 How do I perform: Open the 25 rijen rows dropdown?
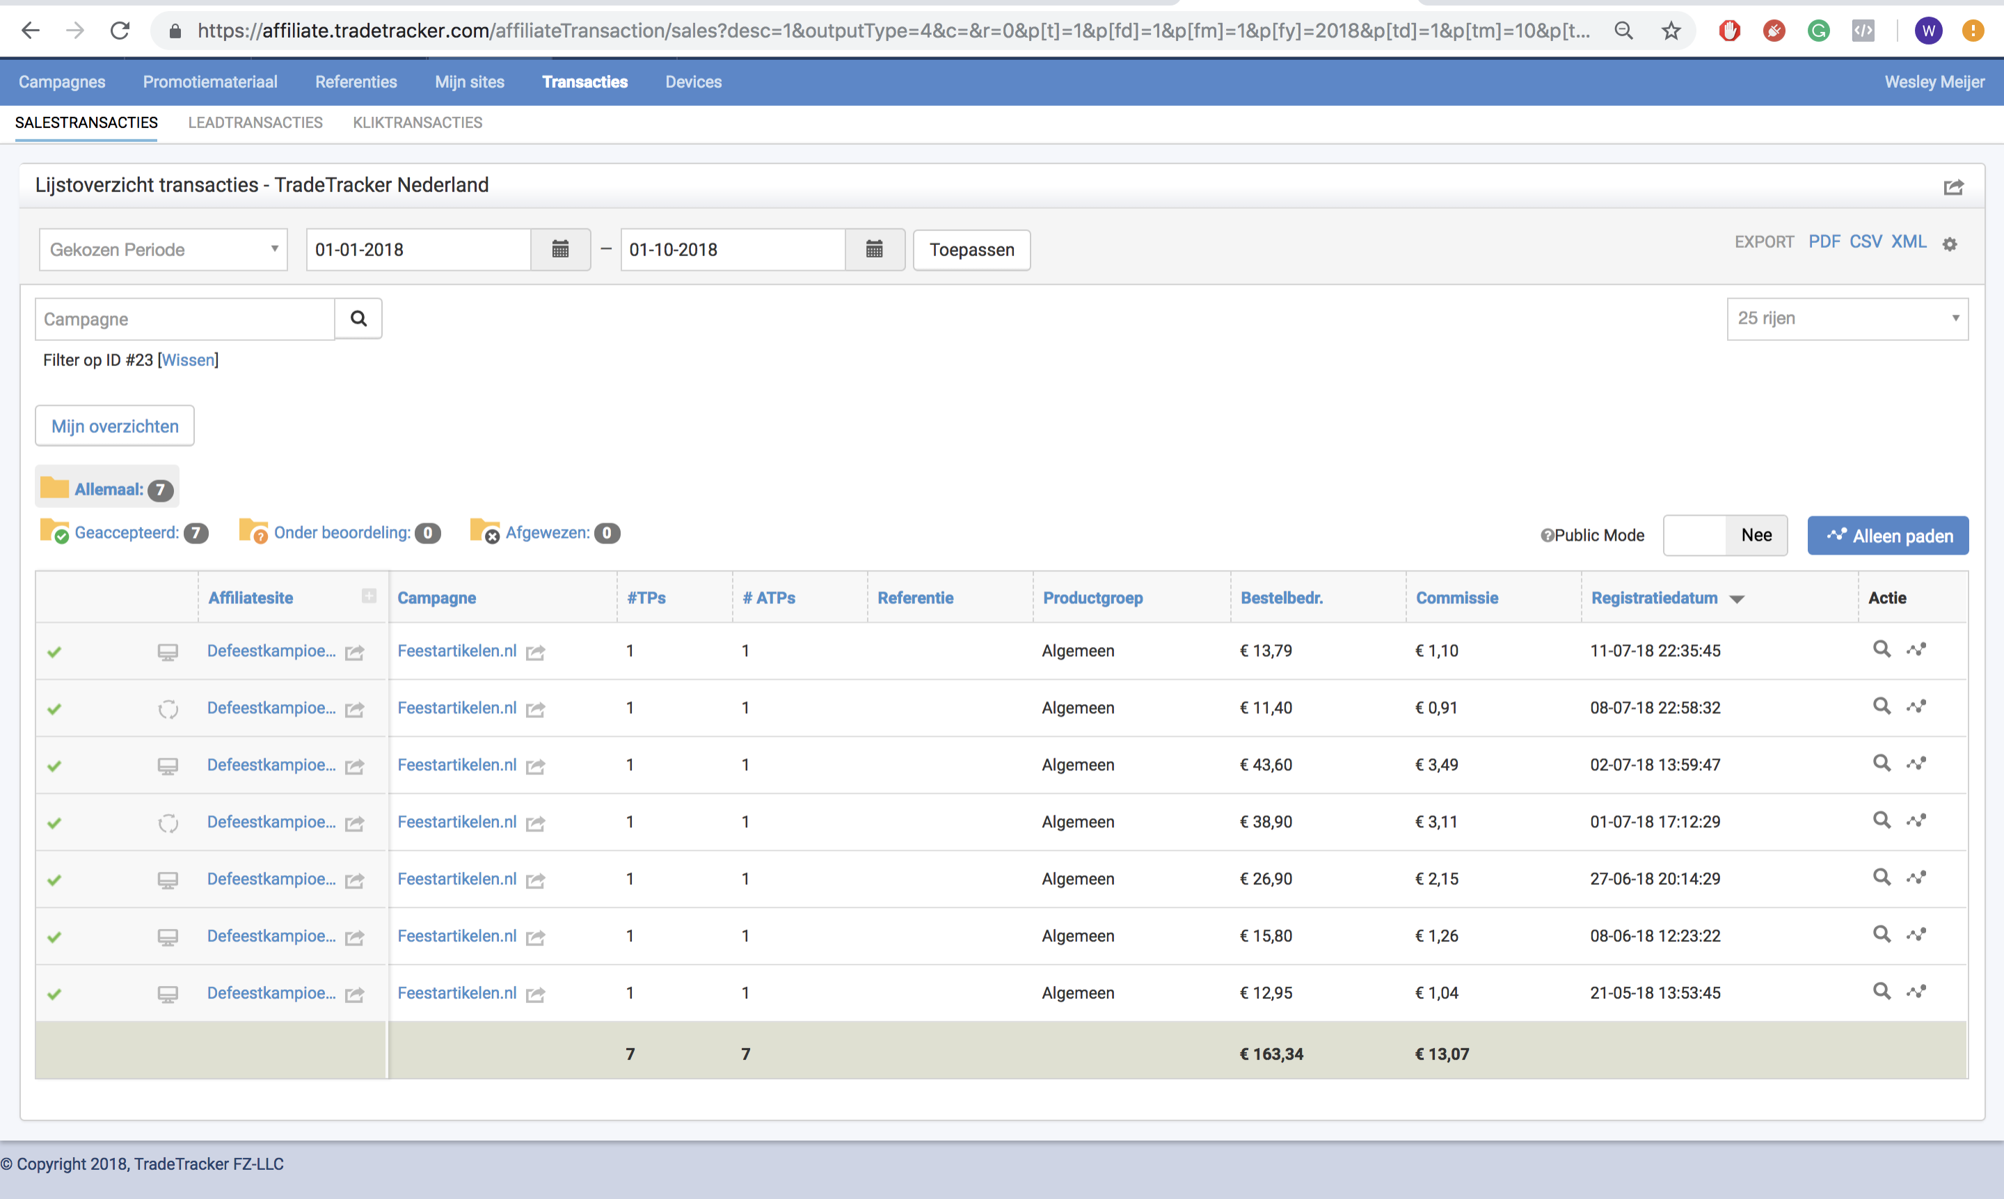(x=1847, y=318)
